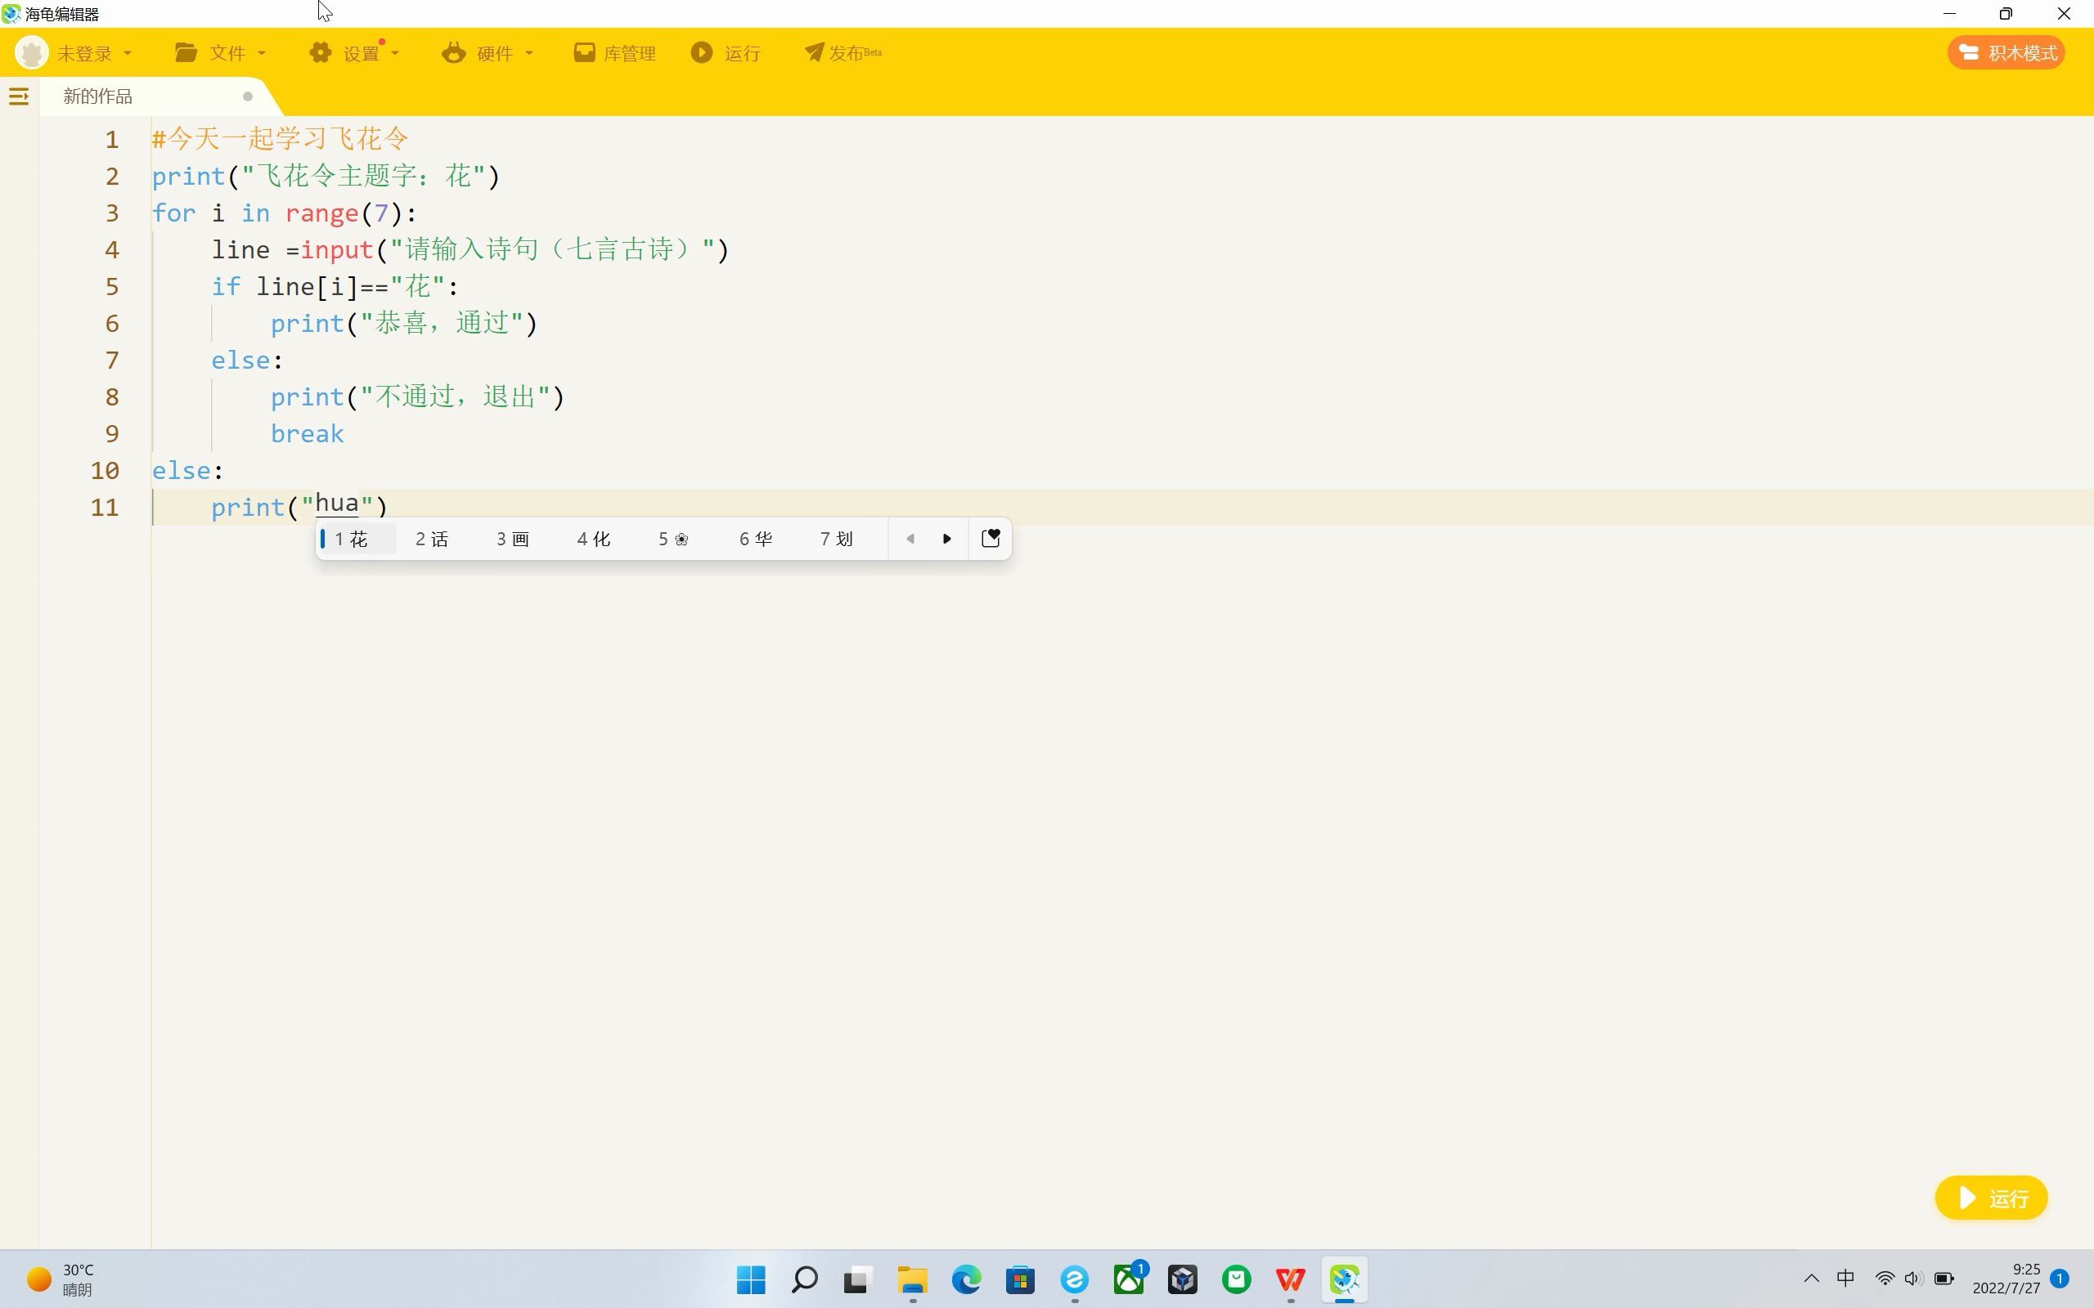
Task: Click the run icon in top toolbar
Action: pyautogui.click(x=702, y=53)
